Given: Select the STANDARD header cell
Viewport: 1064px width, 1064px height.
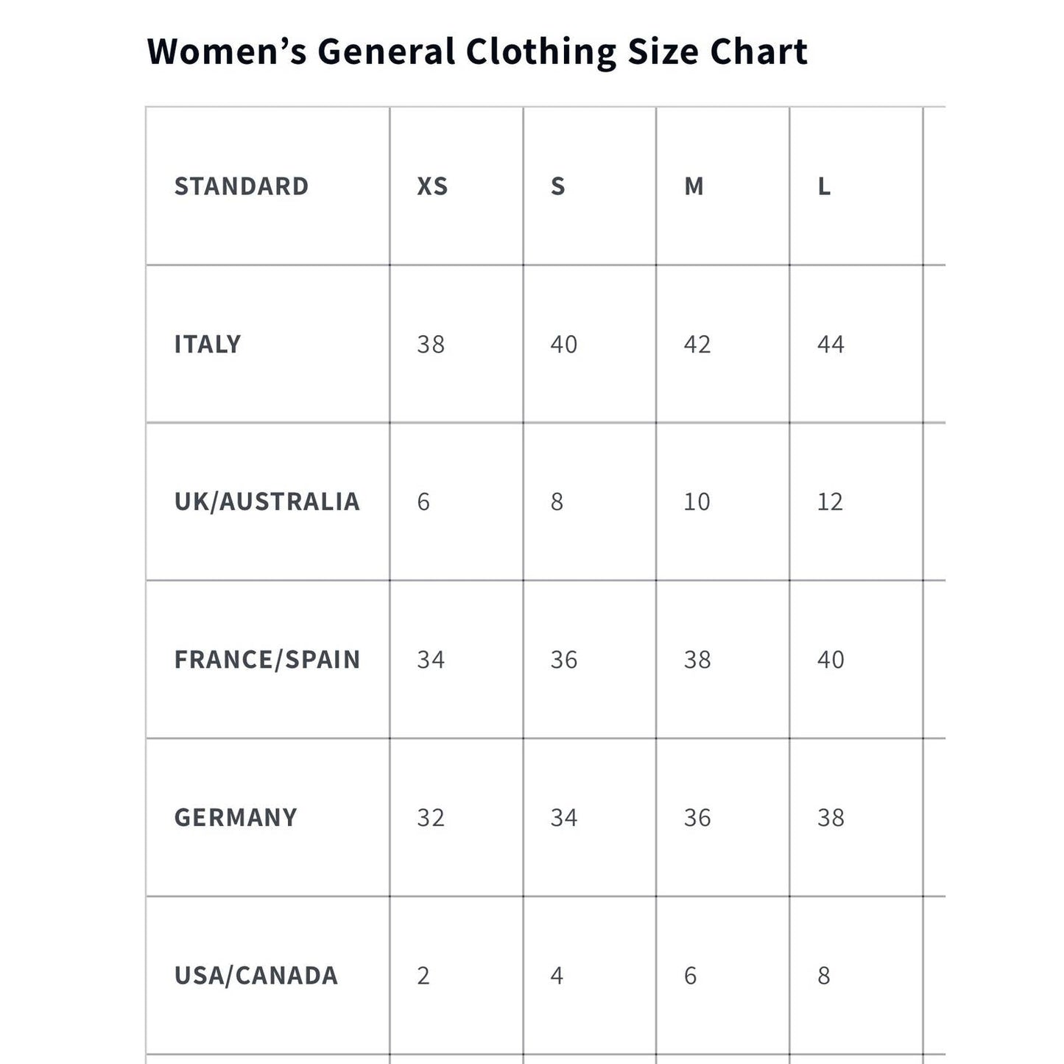Looking at the screenshot, I should tap(241, 186).
